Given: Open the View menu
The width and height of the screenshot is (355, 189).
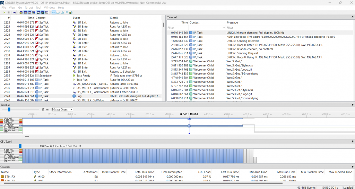Looking at the screenshot, I should tap(12, 8).
